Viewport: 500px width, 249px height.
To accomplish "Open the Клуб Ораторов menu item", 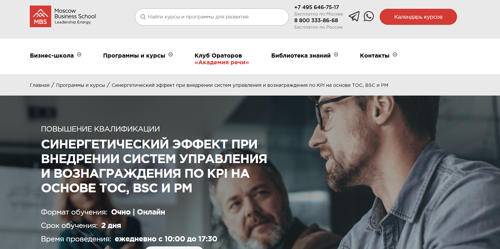I will coord(218,56).
